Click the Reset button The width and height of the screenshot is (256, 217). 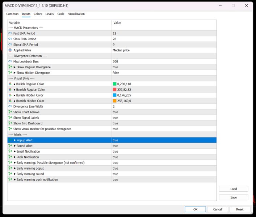click(x=240, y=209)
